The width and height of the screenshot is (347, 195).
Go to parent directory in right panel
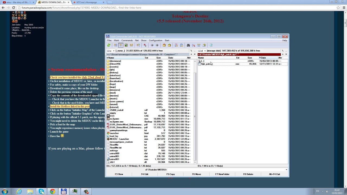coord(286,51)
